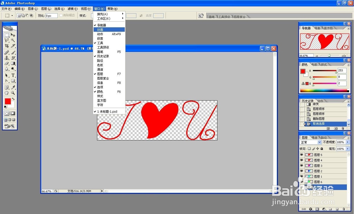Screen dimensions: 354x214
Task: Open the 不透明度 opacity dropdown arrow
Action: pos(347,142)
